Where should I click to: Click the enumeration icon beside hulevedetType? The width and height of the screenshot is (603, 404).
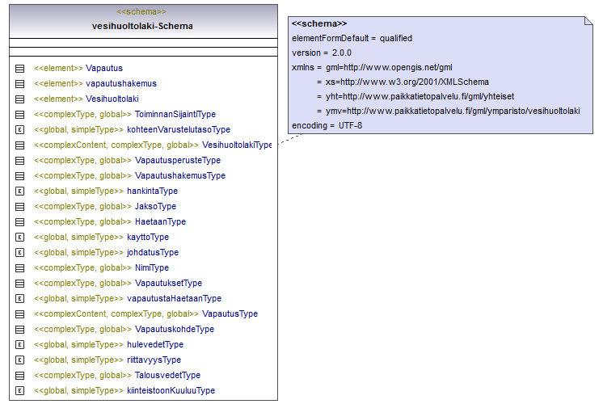19,345
